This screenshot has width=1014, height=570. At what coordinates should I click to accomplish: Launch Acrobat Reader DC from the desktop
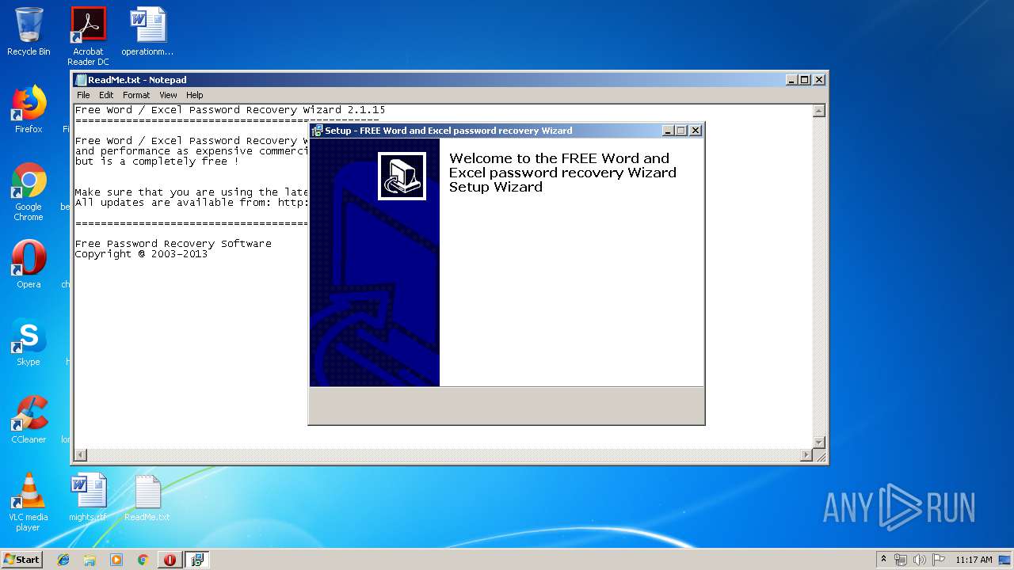[88, 36]
